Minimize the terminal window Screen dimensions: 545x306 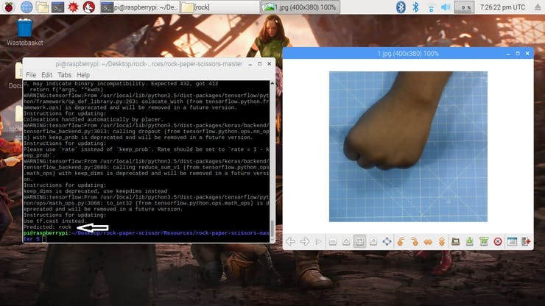pyautogui.click(x=250, y=64)
